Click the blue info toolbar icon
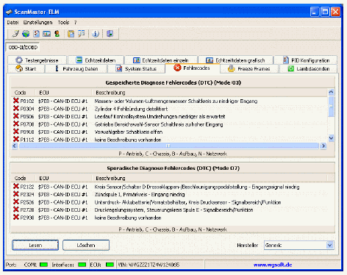 pos(96,34)
